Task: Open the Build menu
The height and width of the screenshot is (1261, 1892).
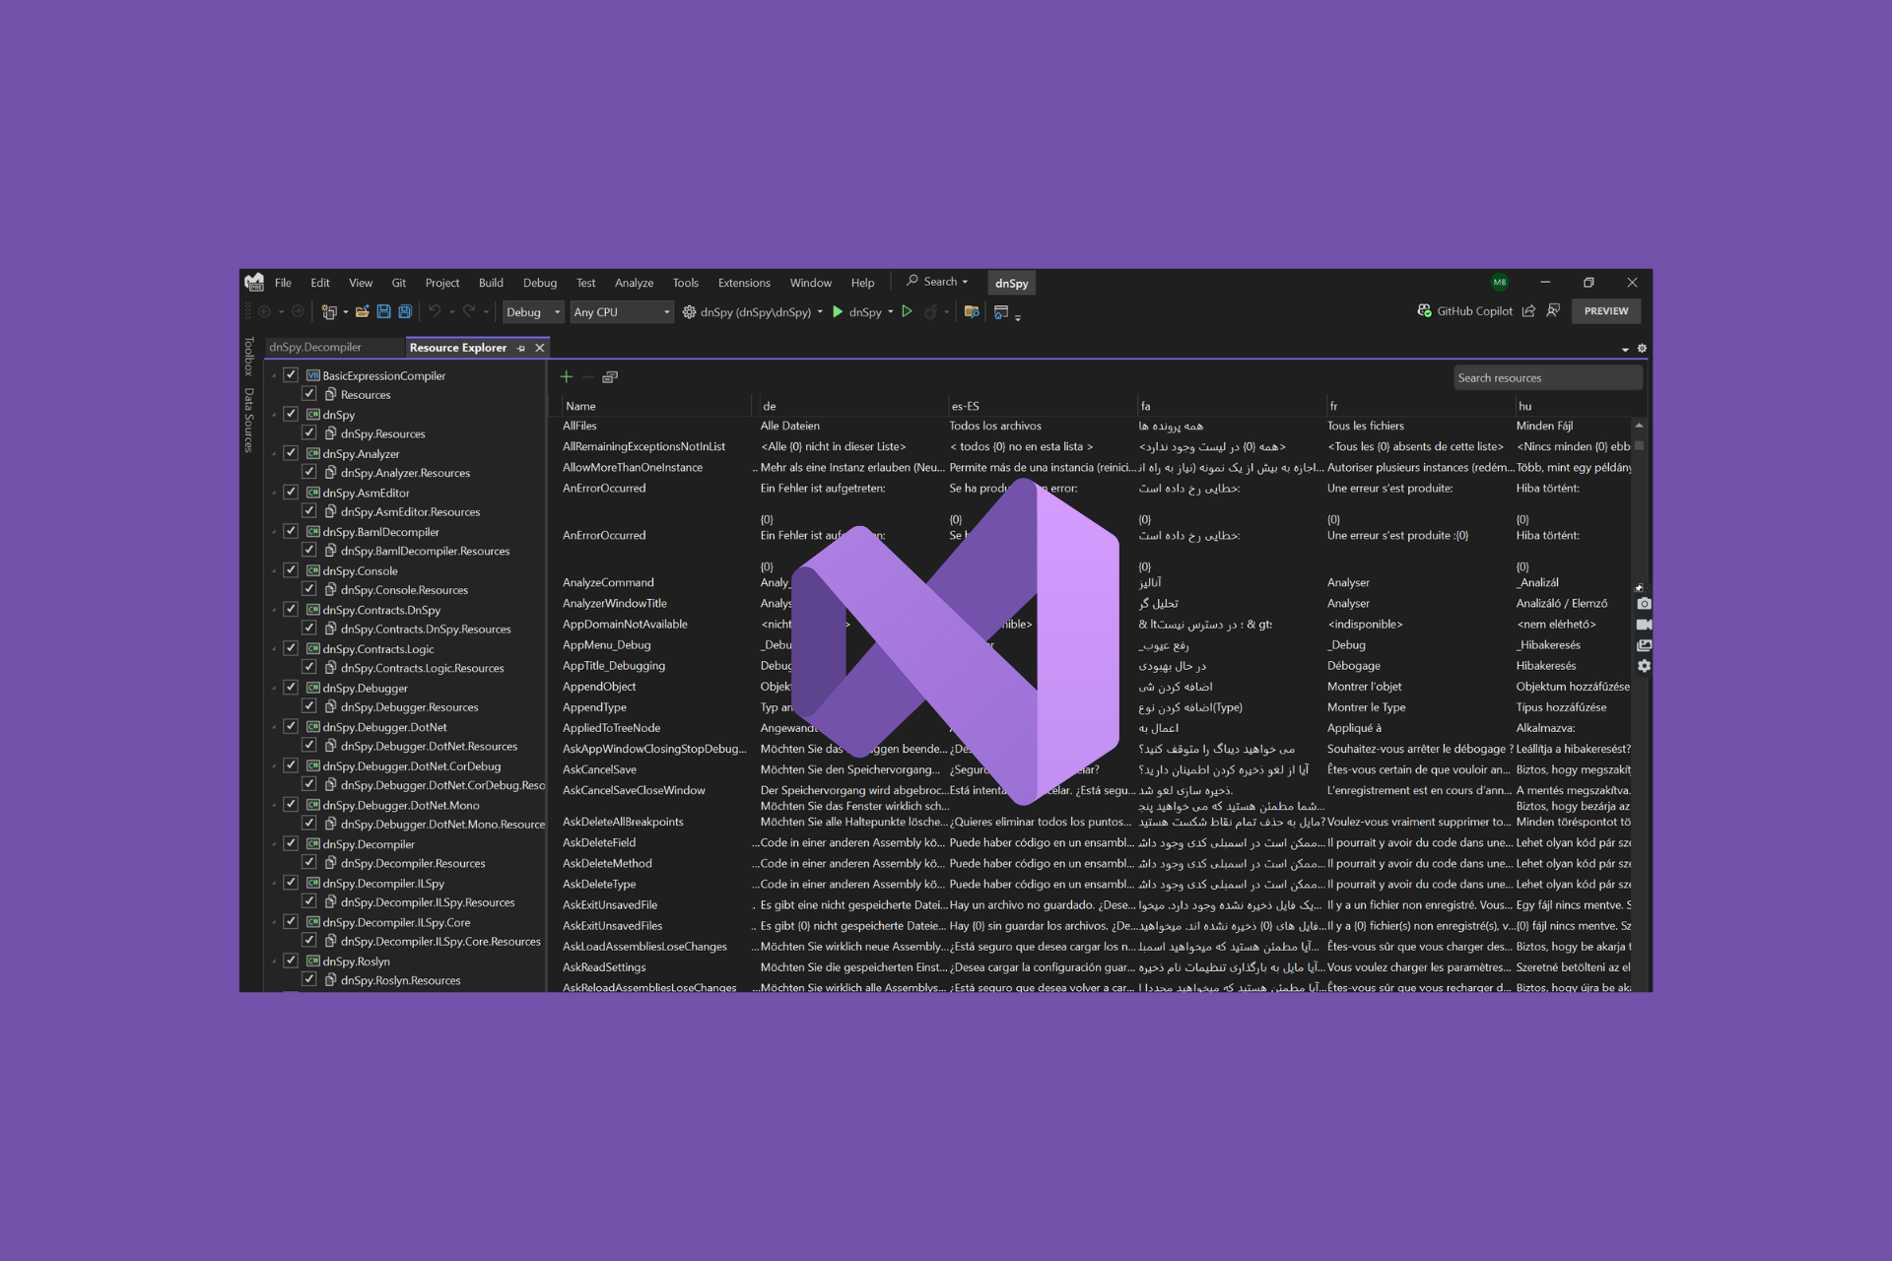Action: click(491, 283)
